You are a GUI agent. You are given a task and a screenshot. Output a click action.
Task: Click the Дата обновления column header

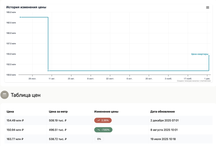tap(162, 112)
